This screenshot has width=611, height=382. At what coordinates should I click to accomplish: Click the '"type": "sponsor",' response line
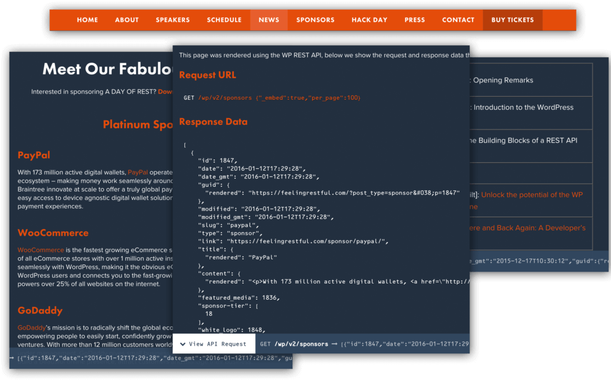[x=230, y=233]
